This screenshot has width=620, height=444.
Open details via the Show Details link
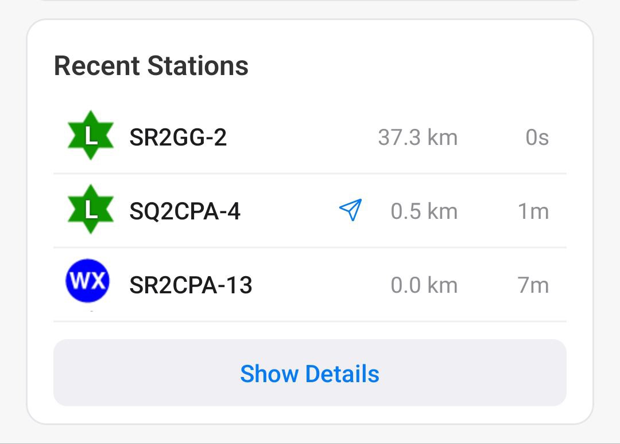click(310, 374)
